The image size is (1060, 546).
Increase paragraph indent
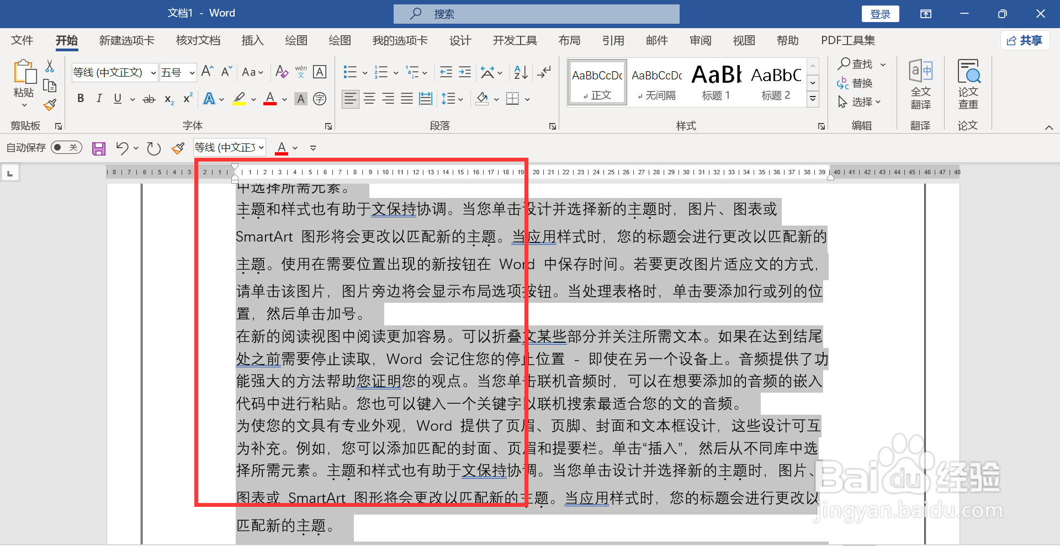click(465, 72)
